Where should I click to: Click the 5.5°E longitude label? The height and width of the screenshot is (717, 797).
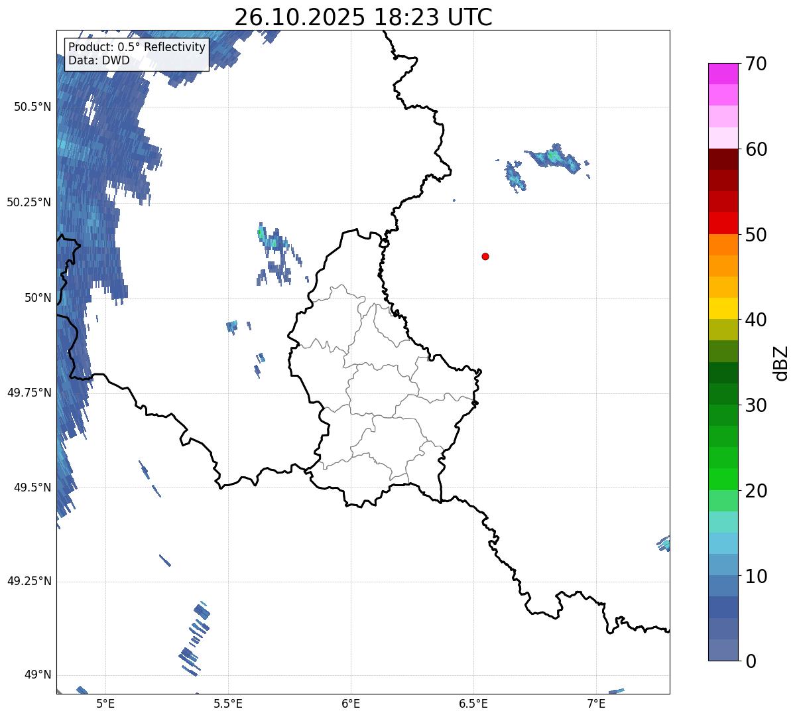tap(228, 703)
